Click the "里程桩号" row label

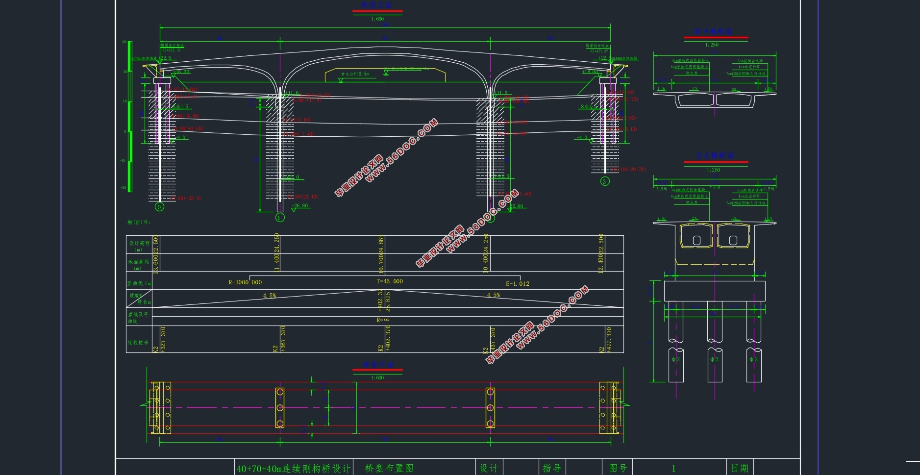[138, 343]
